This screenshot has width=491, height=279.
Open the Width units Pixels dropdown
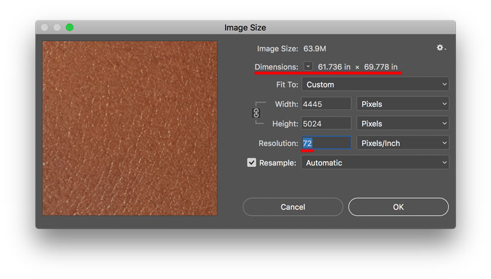pyautogui.click(x=402, y=104)
